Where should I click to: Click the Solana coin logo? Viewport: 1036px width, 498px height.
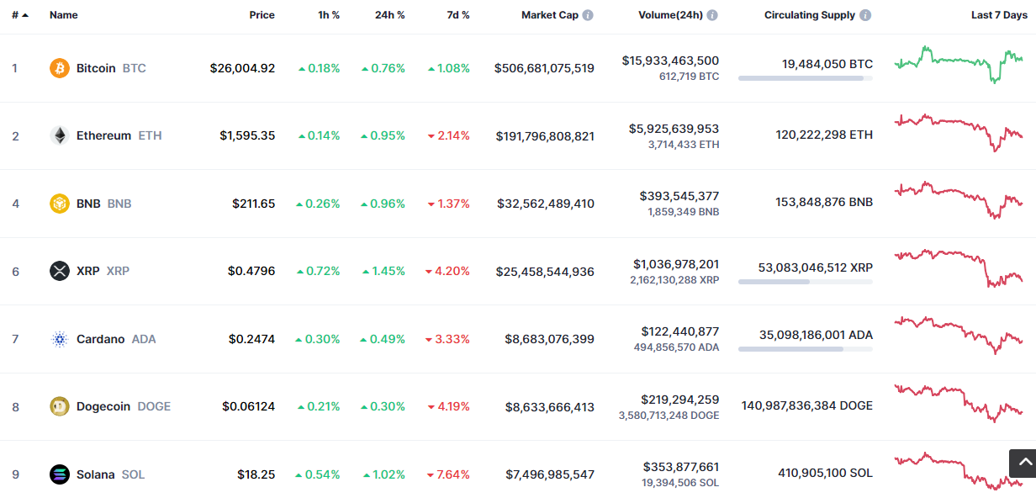pos(60,474)
